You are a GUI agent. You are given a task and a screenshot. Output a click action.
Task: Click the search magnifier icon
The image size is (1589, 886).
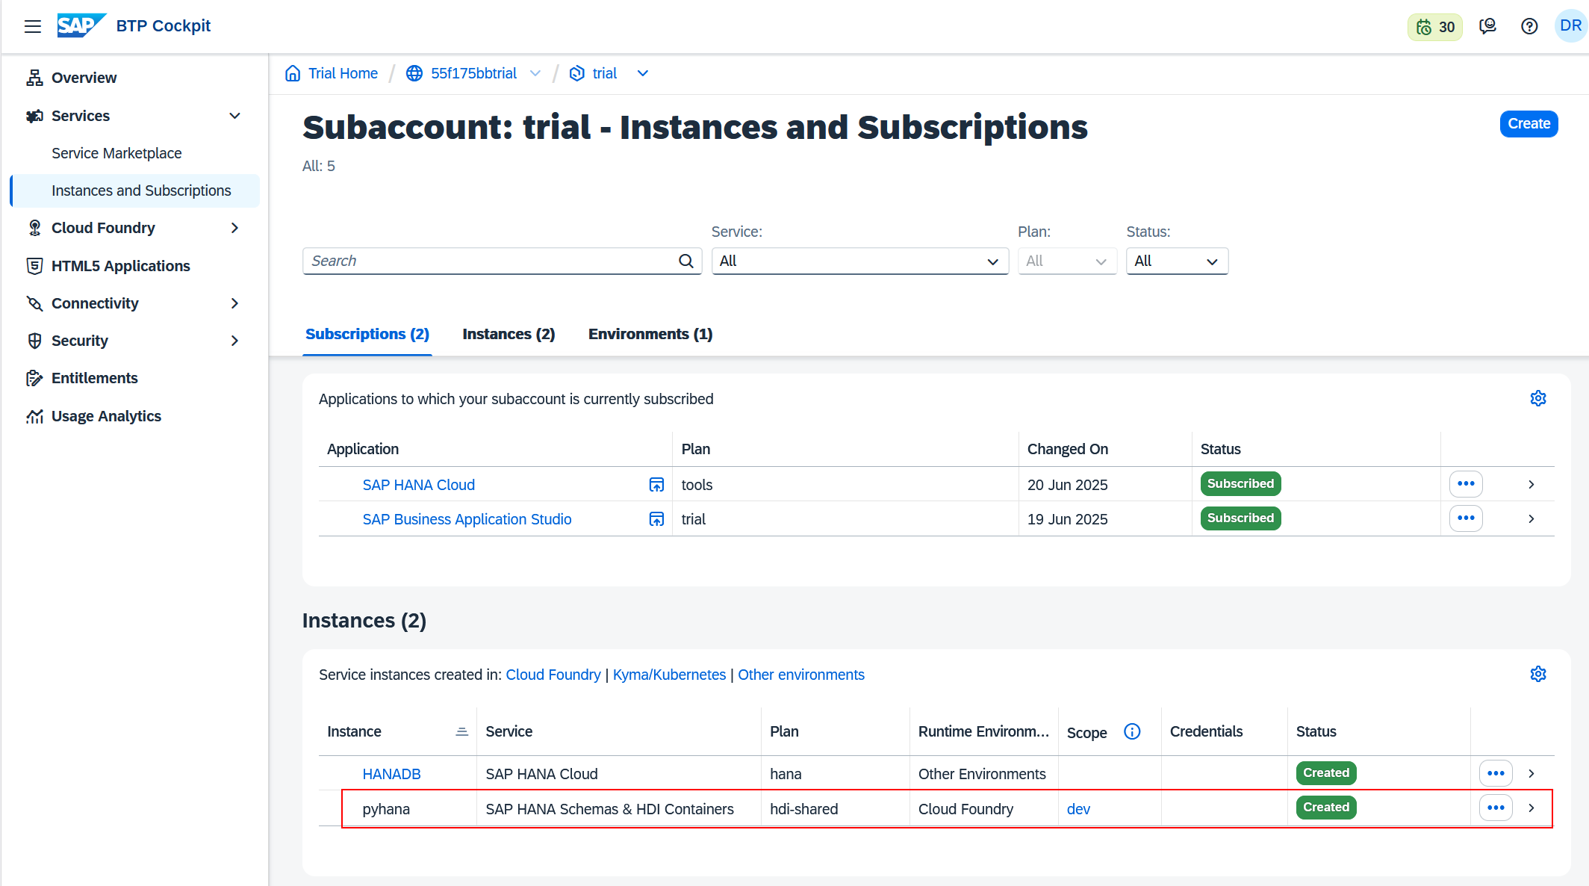coord(685,261)
